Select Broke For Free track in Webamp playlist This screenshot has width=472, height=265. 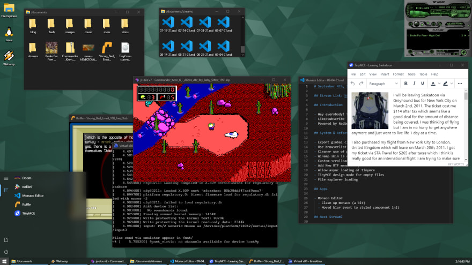tap(437, 35)
